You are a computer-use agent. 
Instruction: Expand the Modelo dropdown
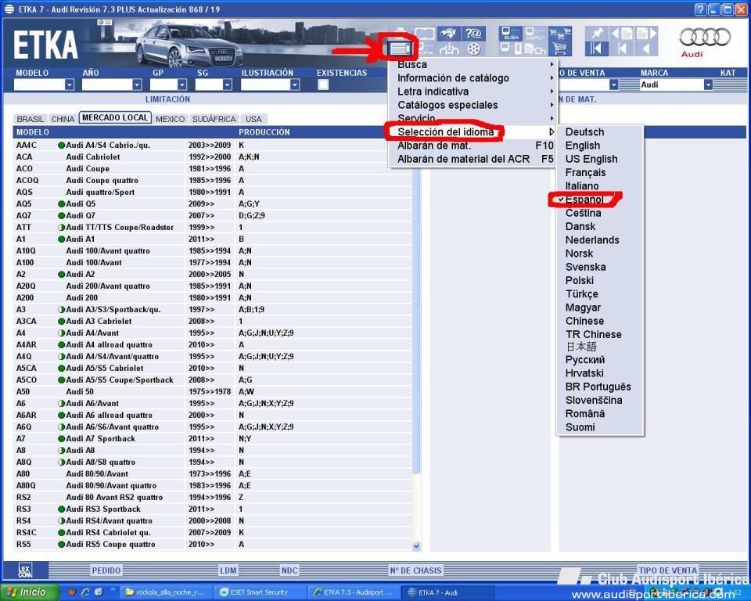point(70,85)
